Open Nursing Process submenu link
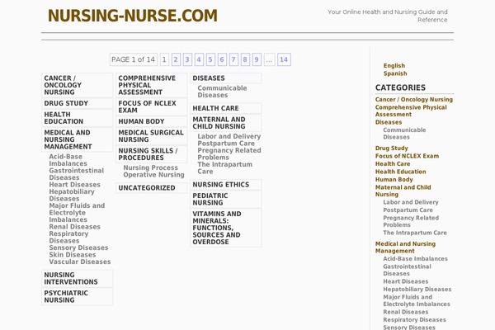The image size is (495, 330). [x=151, y=167]
